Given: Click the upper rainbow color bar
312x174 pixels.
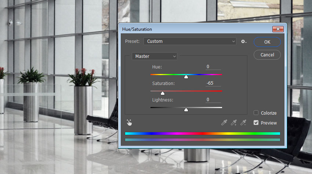Looking at the screenshot, I should (202, 134).
